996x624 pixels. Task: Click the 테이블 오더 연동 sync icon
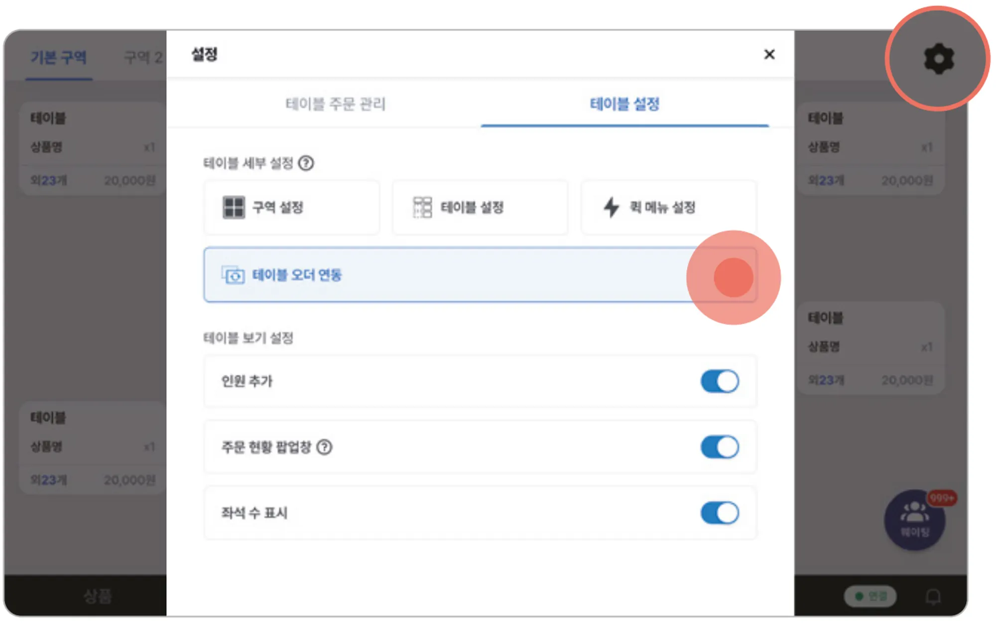click(x=233, y=275)
